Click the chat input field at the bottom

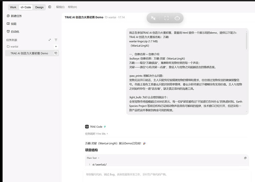[x=166, y=175]
